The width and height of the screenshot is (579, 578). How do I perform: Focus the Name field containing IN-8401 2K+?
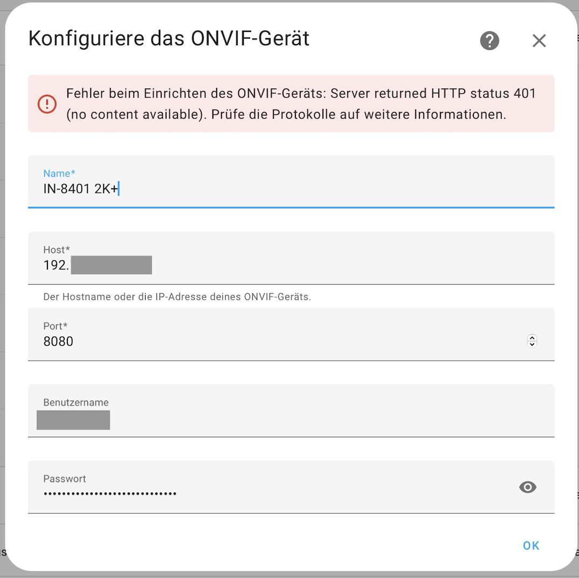(291, 182)
